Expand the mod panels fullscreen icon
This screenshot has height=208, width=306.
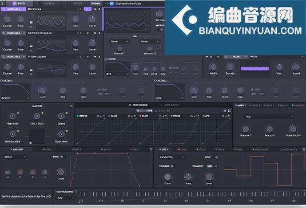click(x=229, y=111)
